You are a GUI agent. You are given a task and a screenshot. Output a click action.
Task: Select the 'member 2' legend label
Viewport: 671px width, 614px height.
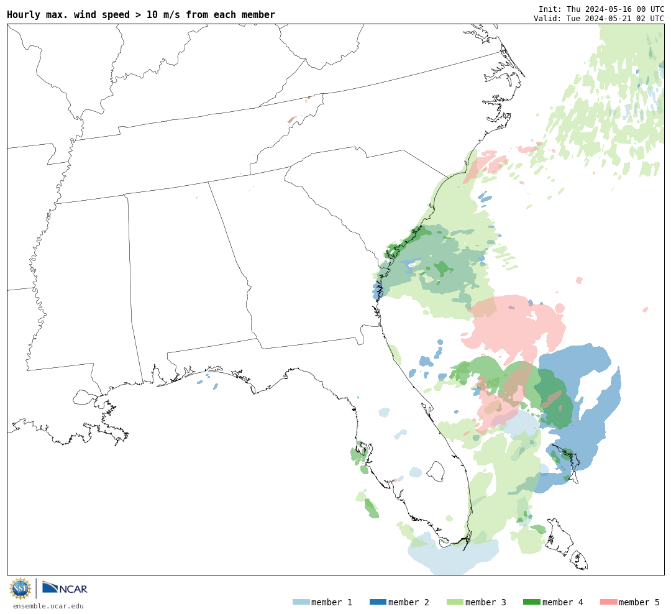tap(409, 602)
